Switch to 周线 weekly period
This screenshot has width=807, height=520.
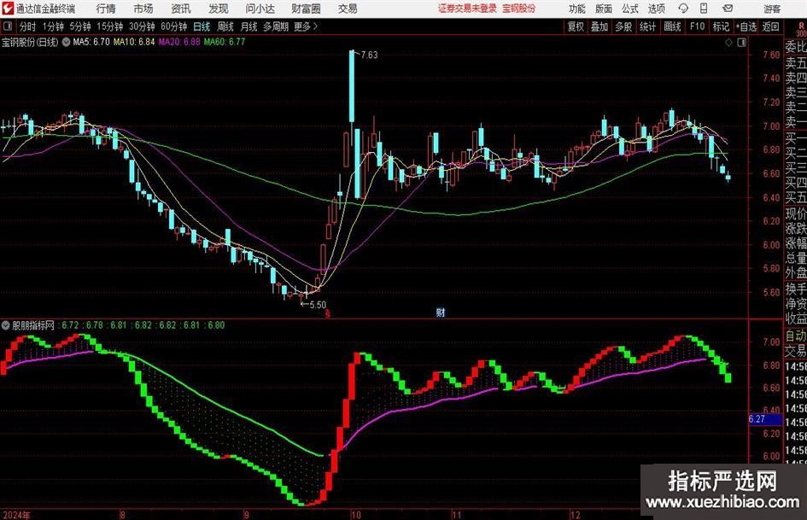[x=225, y=26]
